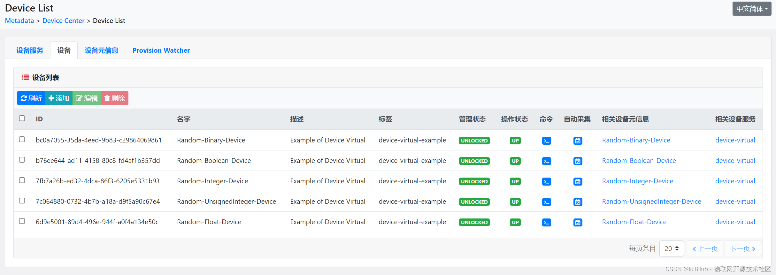This screenshot has width=776, height=275.
Task: Open the per-page count dropdown showing 20
Action: 672,248
